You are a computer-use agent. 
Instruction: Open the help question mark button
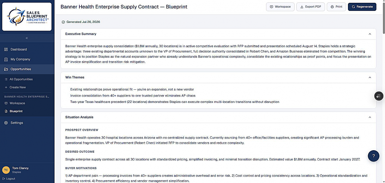pyautogui.click(x=373, y=156)
